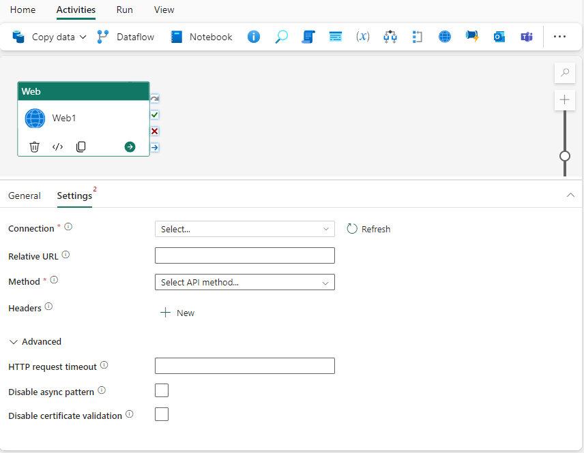Viewport: 584px width, 453px height.
Task: Enable Disable async pattern
Action: [162, 390]
